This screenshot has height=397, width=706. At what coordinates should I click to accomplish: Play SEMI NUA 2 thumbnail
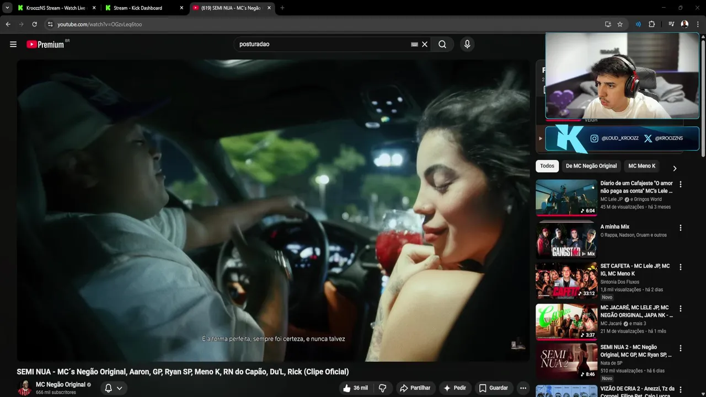point(566,362)
